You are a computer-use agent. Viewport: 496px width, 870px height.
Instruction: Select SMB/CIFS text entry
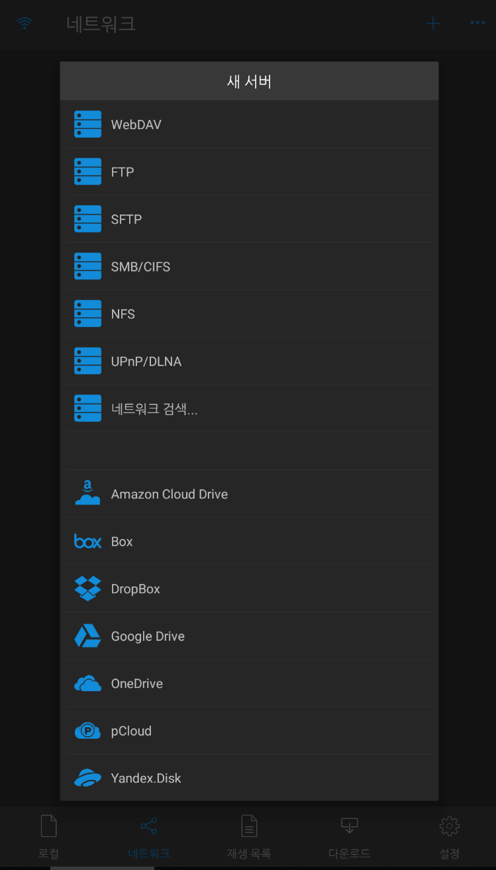140,267
